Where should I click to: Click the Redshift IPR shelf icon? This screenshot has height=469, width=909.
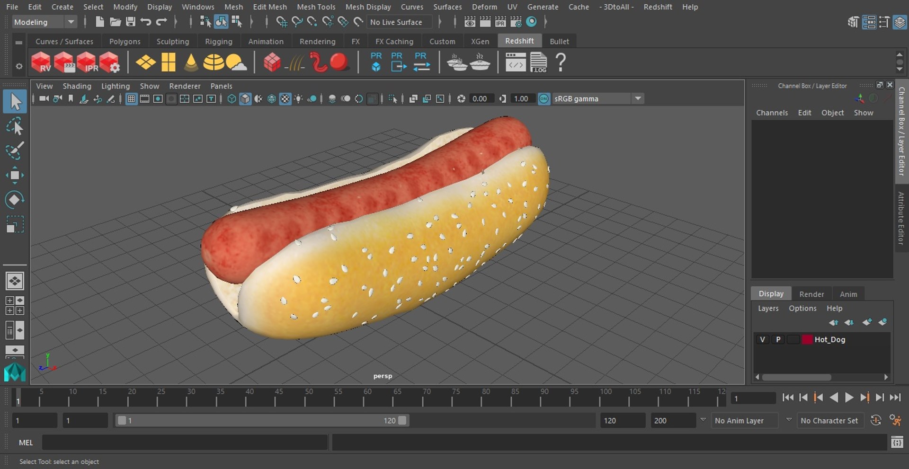pyautogui.click(x=87, y=62)
